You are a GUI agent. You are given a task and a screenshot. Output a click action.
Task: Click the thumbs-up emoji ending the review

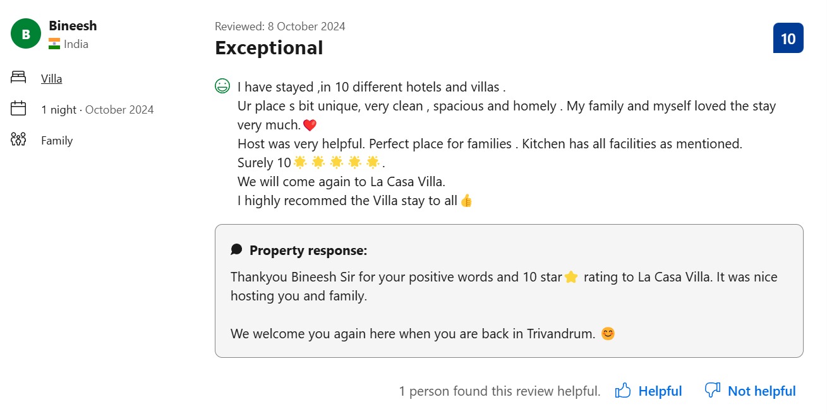pyautogui.click(x=466, y=201)
